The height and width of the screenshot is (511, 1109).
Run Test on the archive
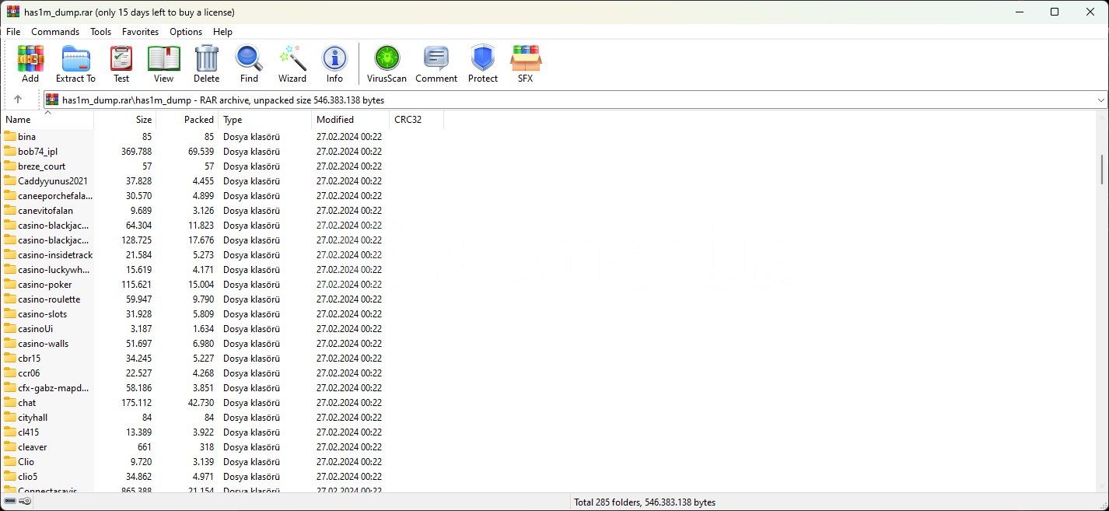[x=121, y=63]
